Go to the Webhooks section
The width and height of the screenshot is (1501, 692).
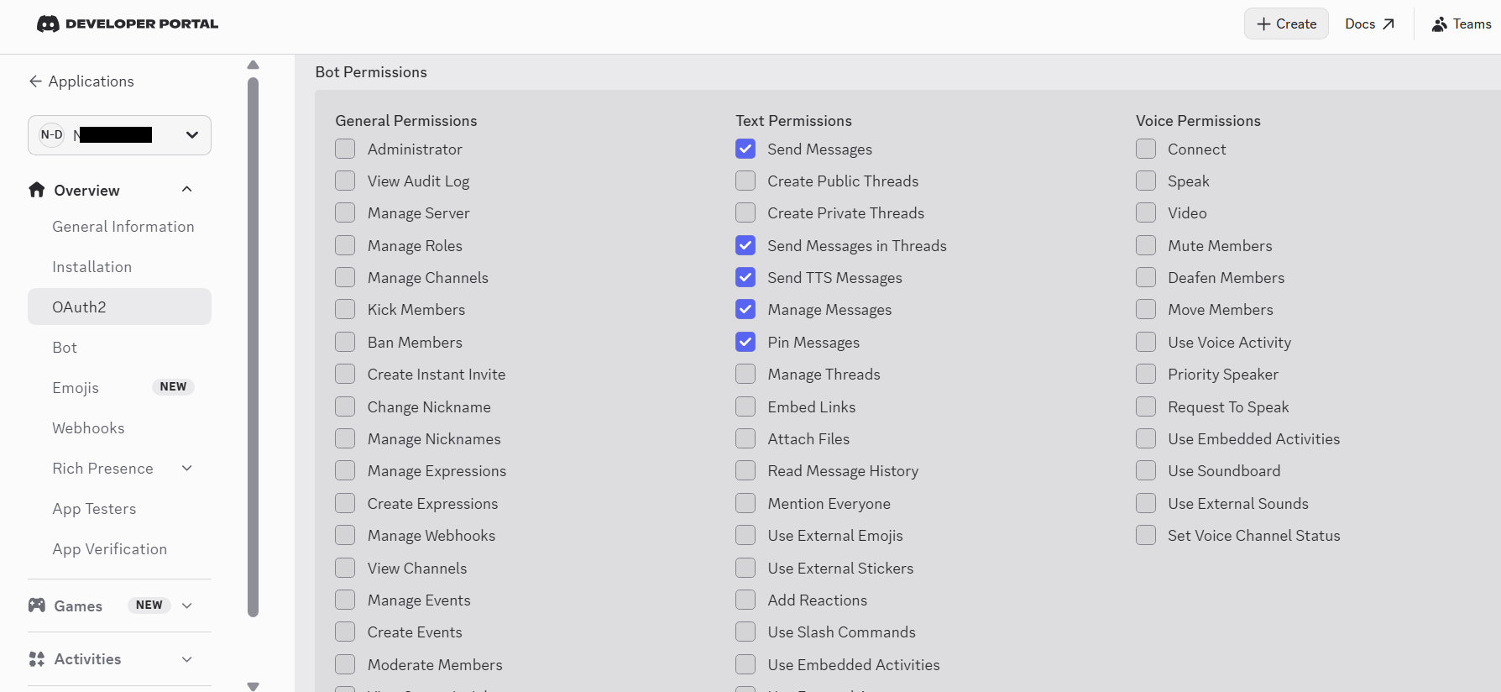coord(88,428)
